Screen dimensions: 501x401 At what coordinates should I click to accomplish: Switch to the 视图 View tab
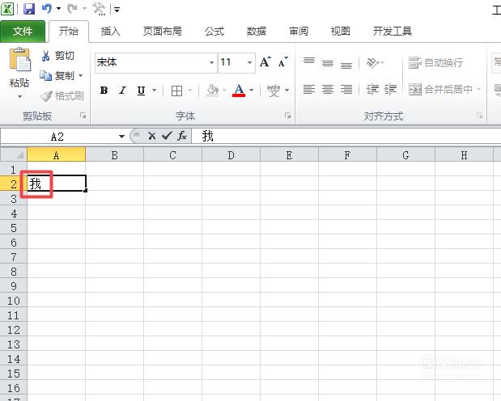click(340, 32)
